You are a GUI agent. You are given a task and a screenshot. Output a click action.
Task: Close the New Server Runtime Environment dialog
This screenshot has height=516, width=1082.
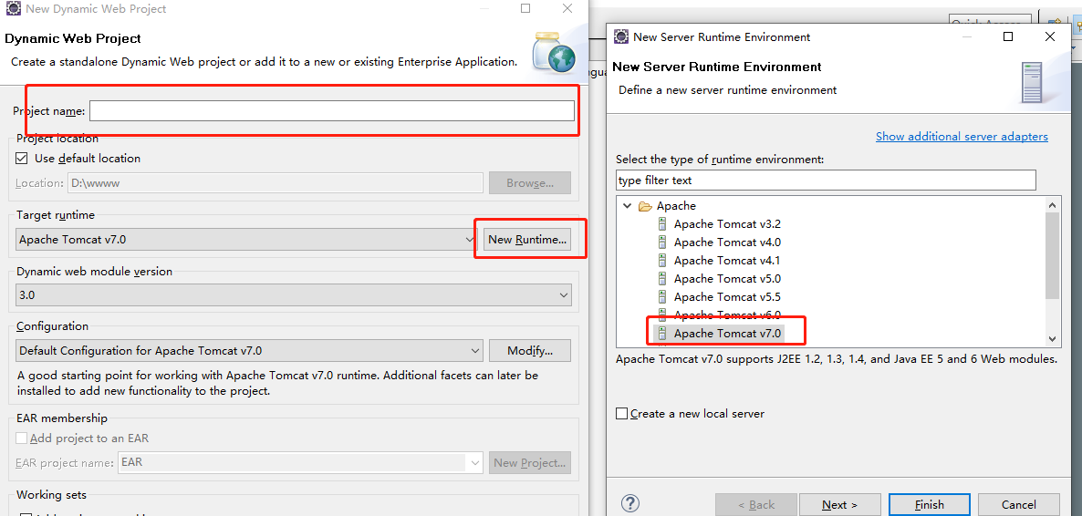(x=1049, y=36)
